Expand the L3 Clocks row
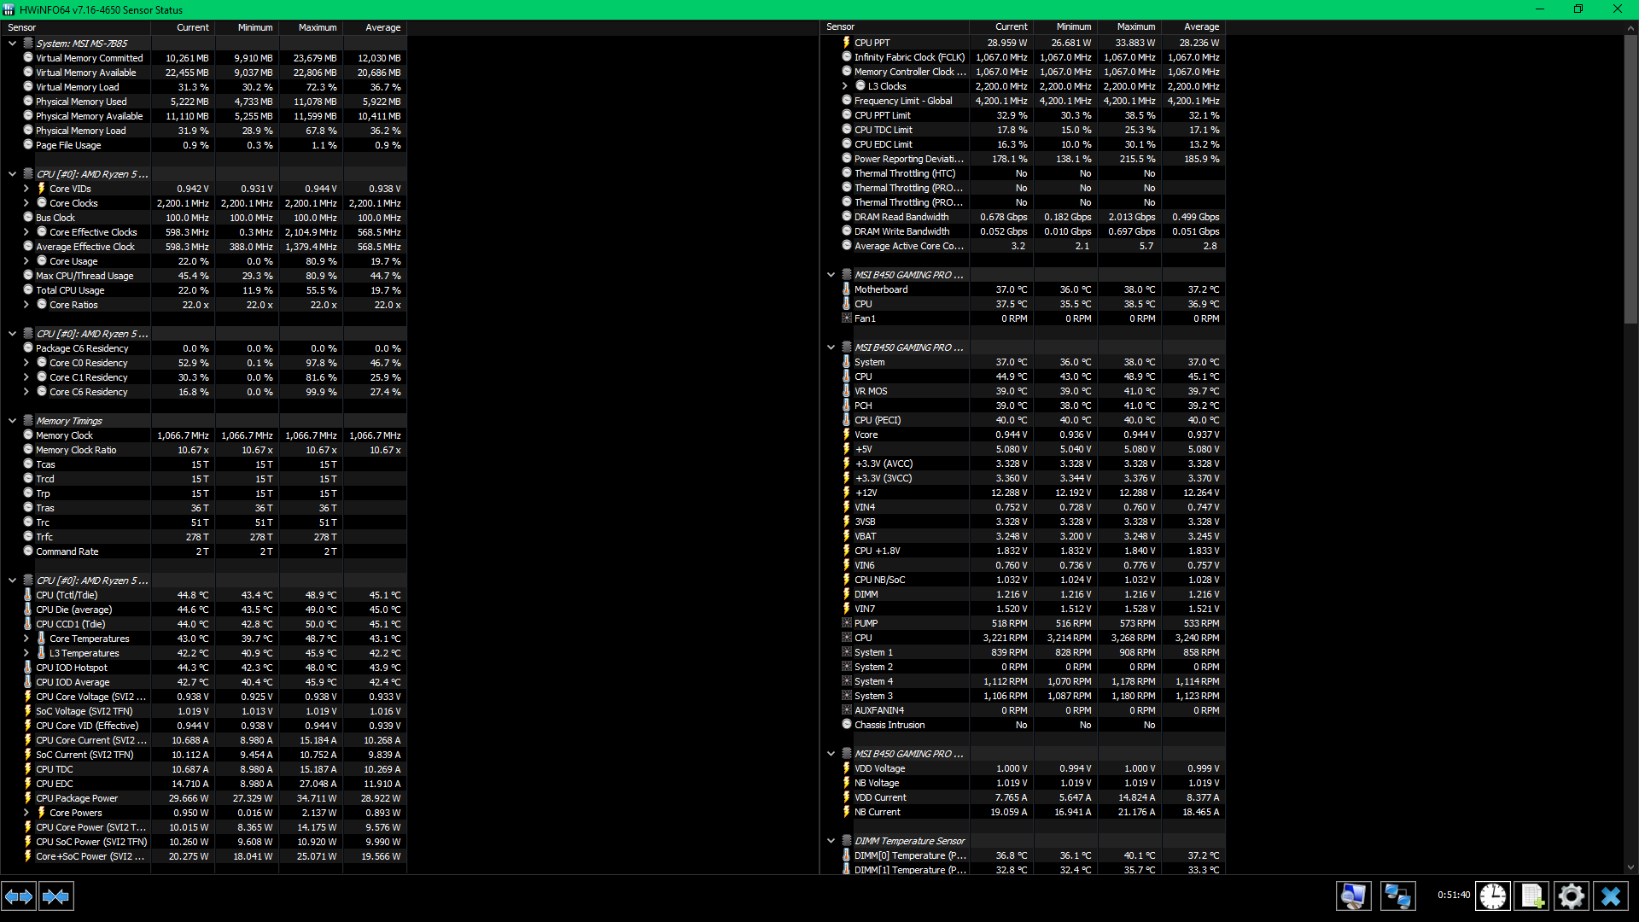 click(844, 86)
